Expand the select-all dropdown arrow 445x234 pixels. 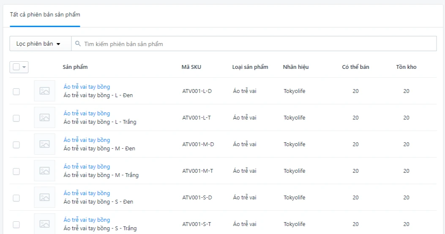tap(24, 67)
